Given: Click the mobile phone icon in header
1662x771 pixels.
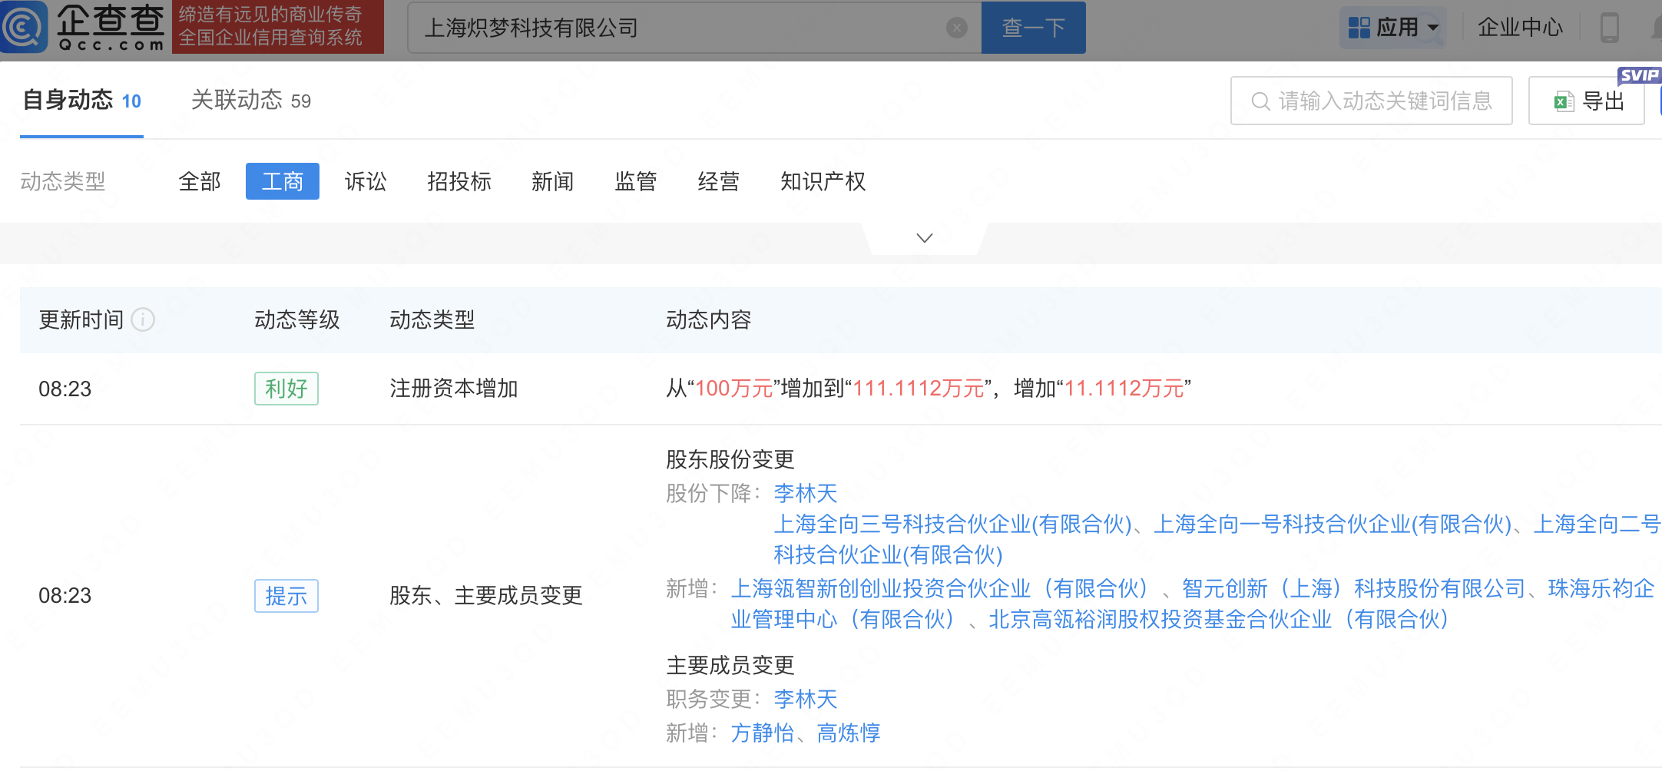Looking at the screenshot, I should click(1609, 28).
